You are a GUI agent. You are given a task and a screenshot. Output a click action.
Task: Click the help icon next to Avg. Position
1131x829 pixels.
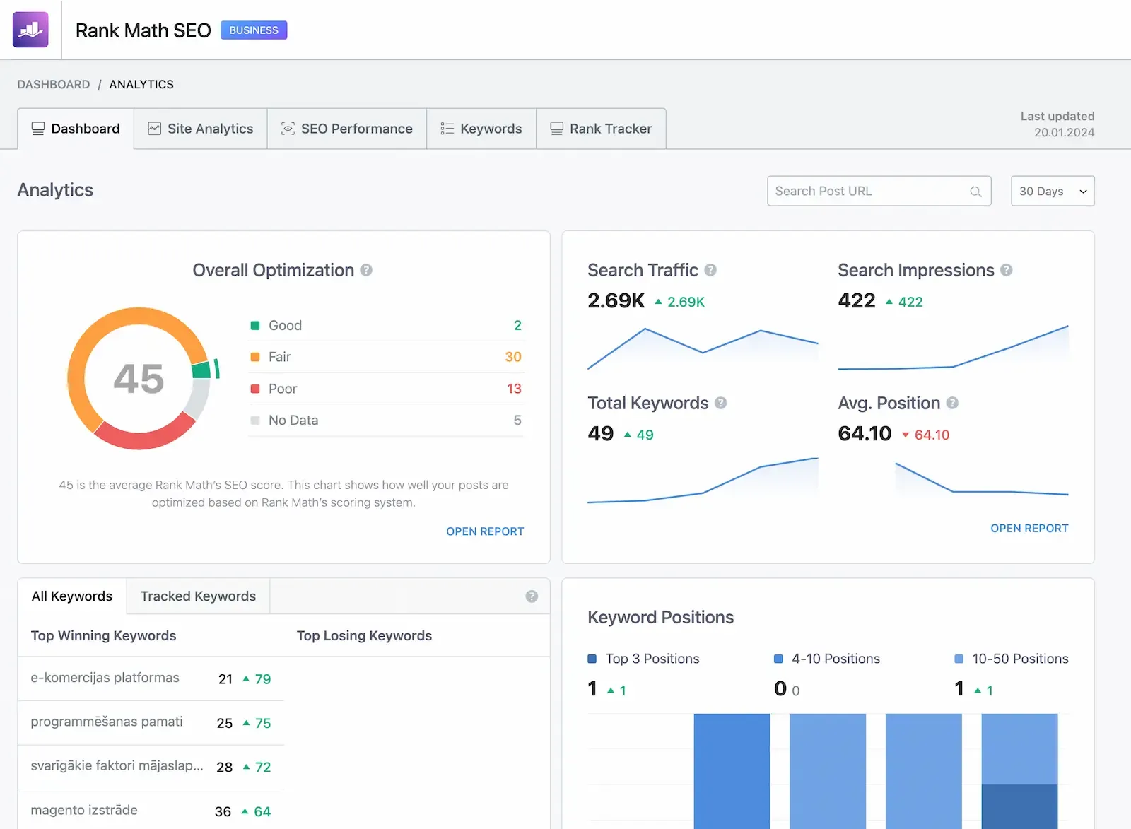pos(952,403)
